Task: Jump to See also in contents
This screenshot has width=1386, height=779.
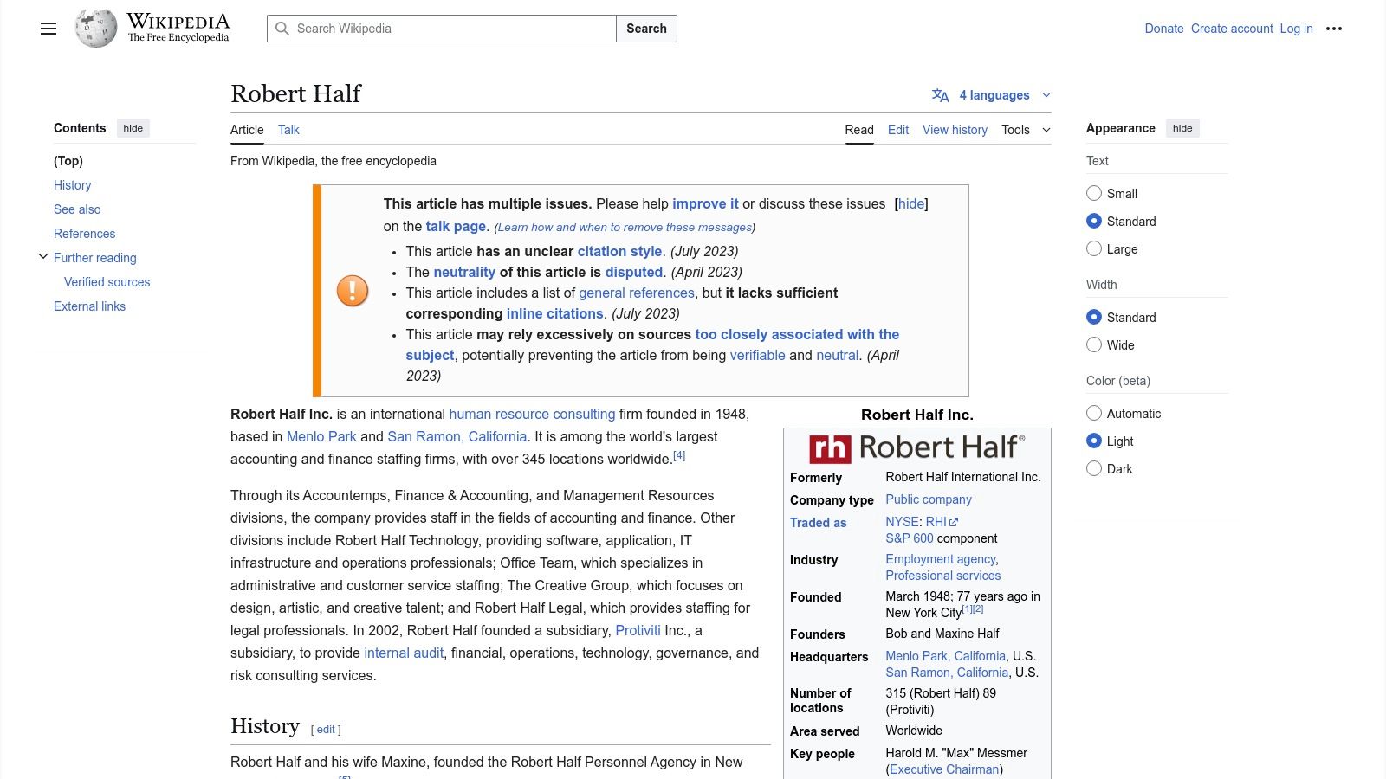Action: tap(77, 209)
